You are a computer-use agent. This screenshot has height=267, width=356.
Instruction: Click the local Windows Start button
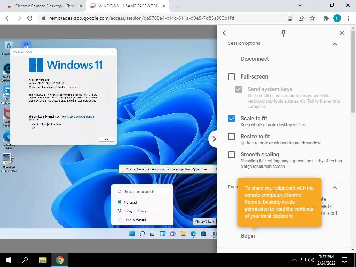[x=8, y=260]
